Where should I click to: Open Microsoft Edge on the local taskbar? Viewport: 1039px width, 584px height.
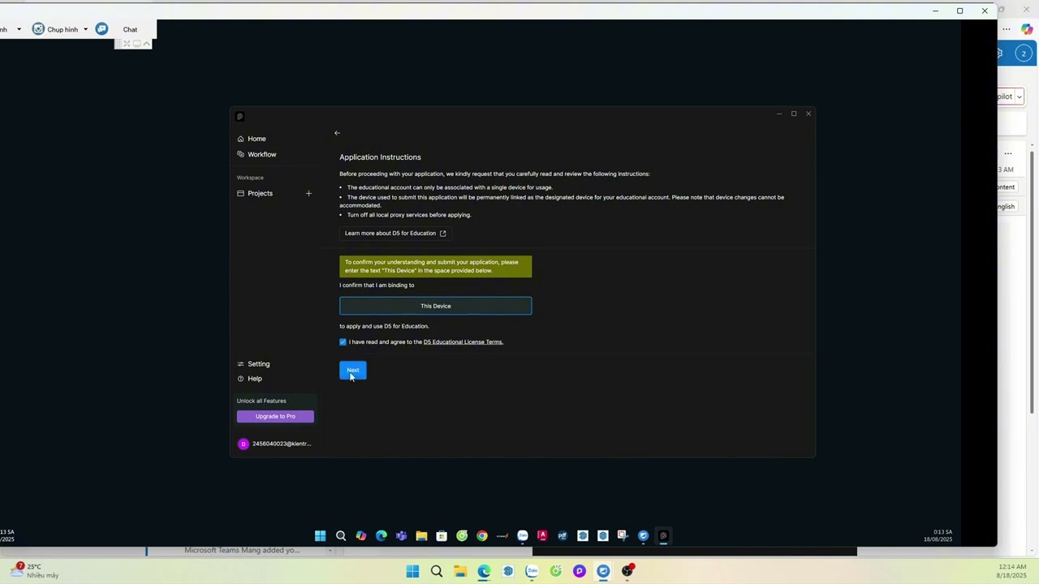click(484, 572)
